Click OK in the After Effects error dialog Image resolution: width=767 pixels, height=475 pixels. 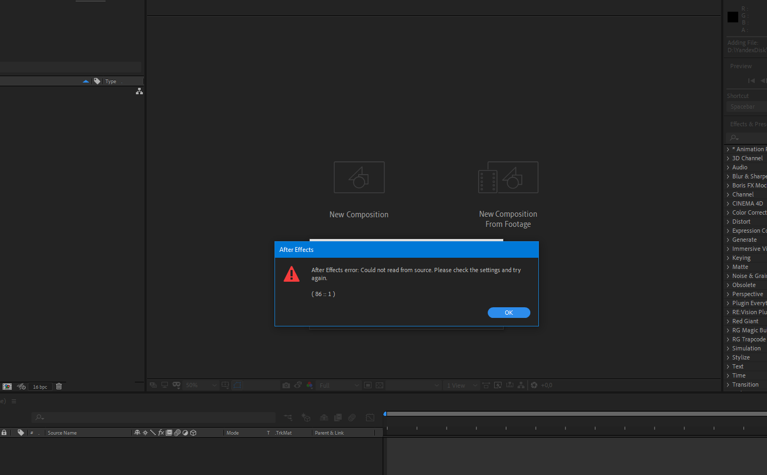coord(508,313)
